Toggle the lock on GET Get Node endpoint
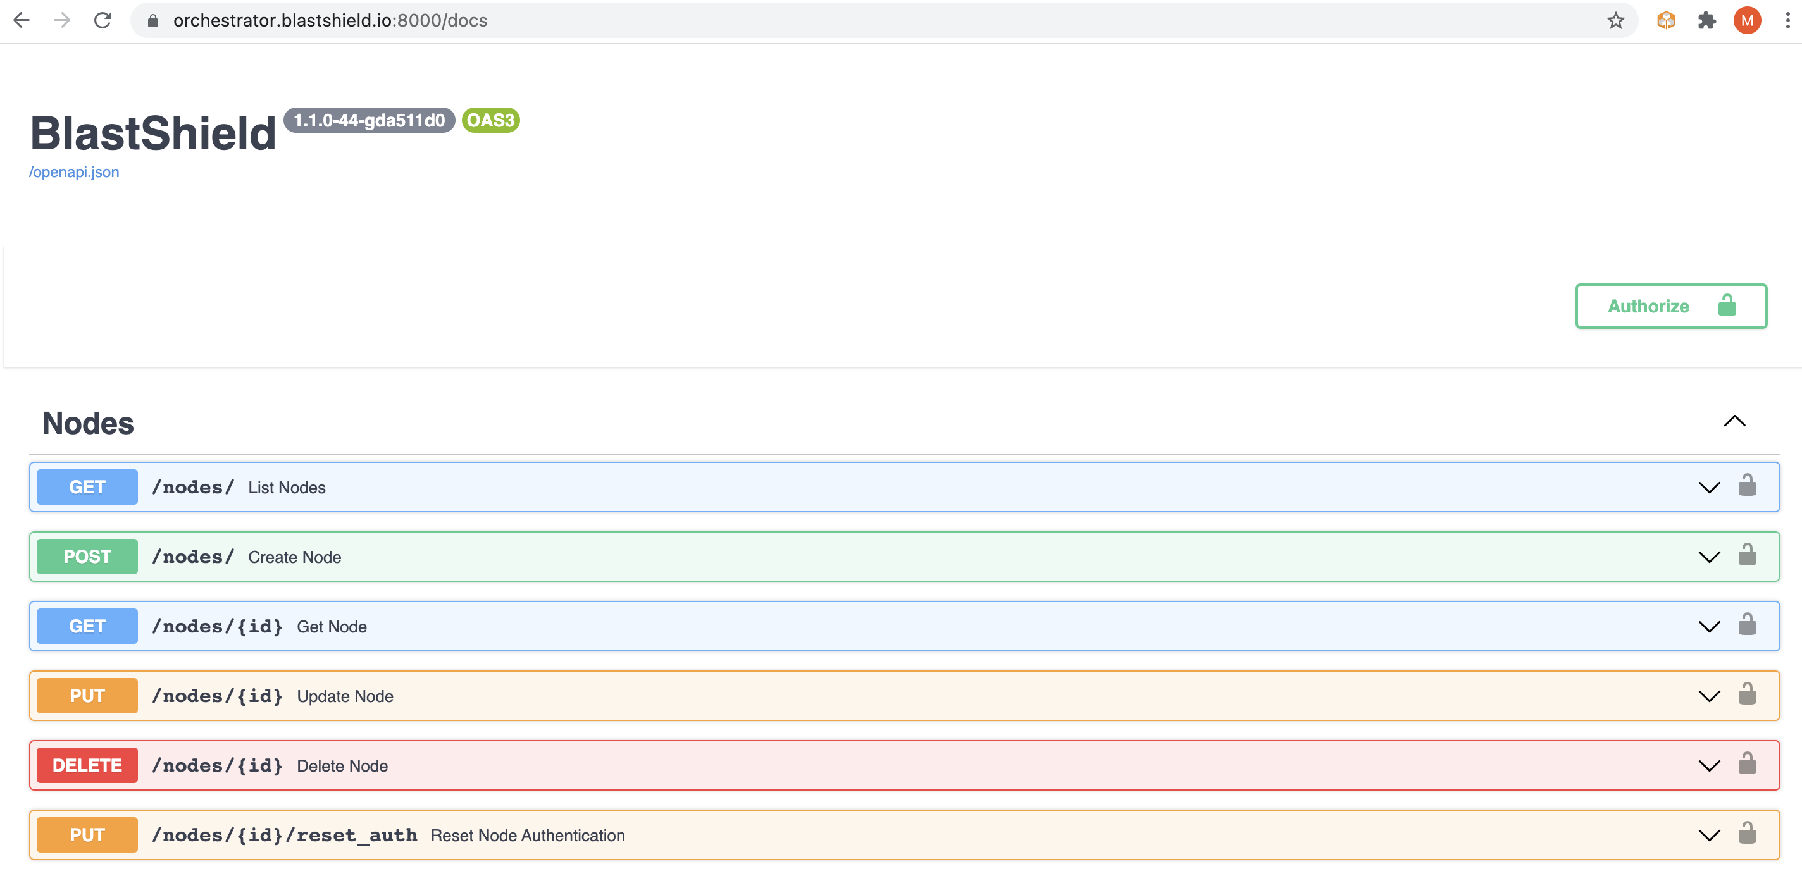 pyautogui.click(x=1748, y=624)
